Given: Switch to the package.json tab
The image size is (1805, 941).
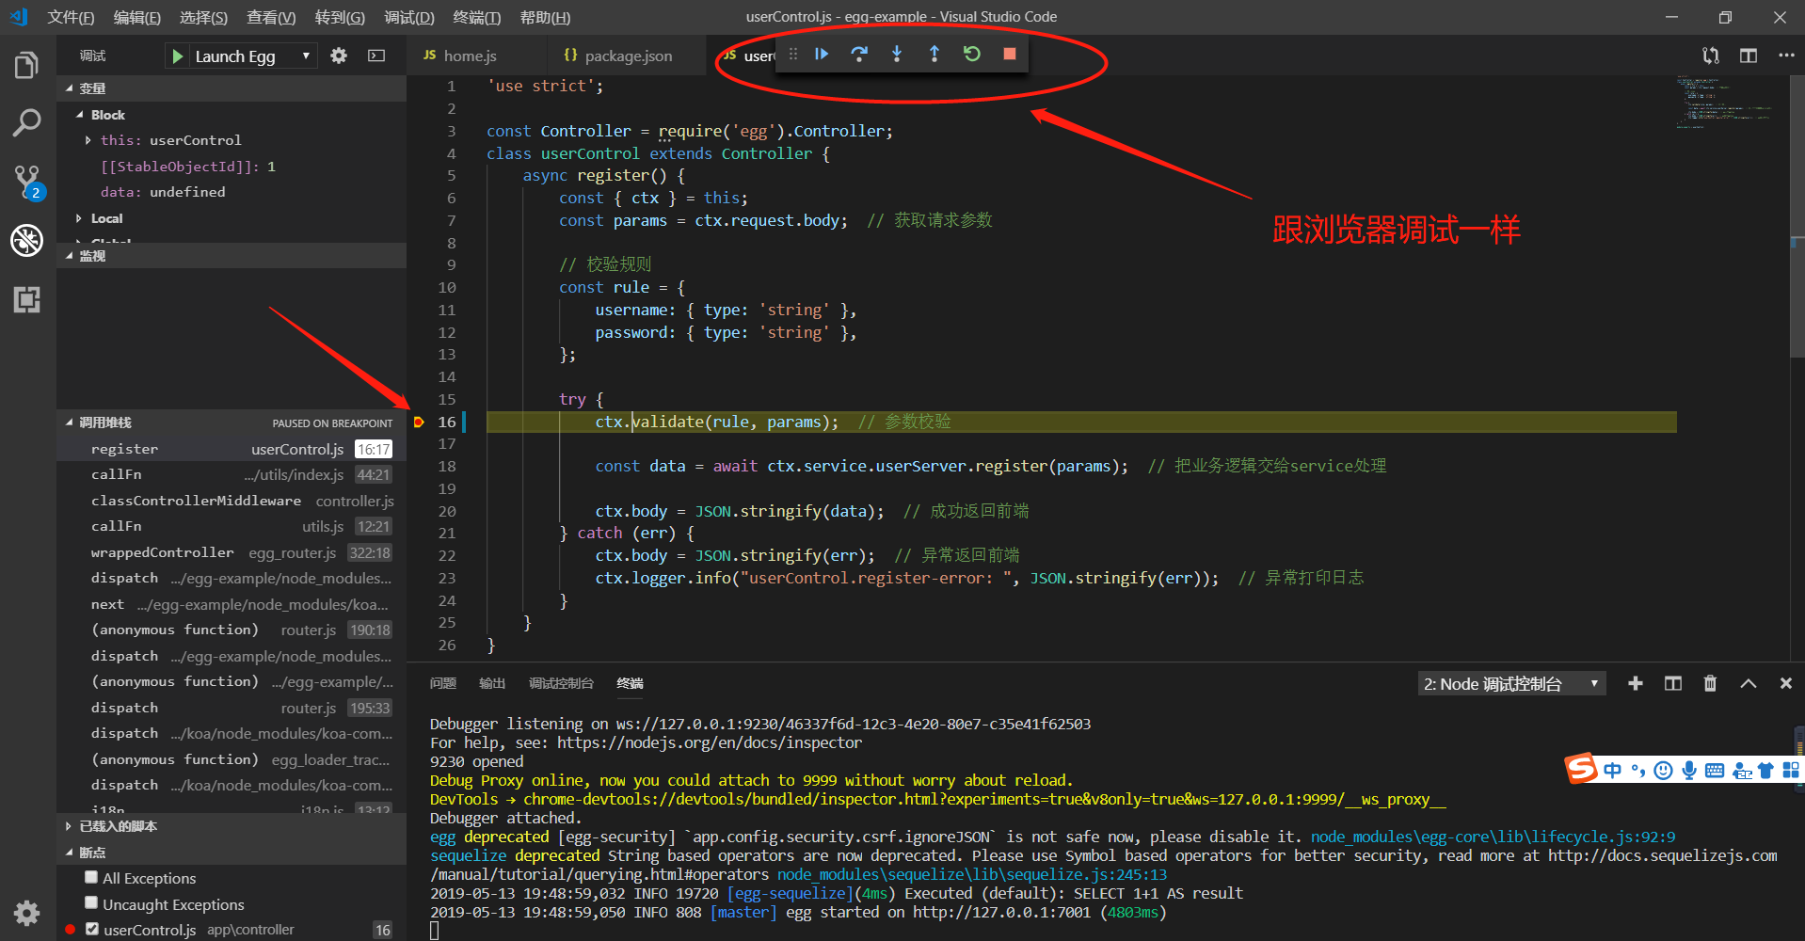Looking at the screenshot, I should (626, 56).
